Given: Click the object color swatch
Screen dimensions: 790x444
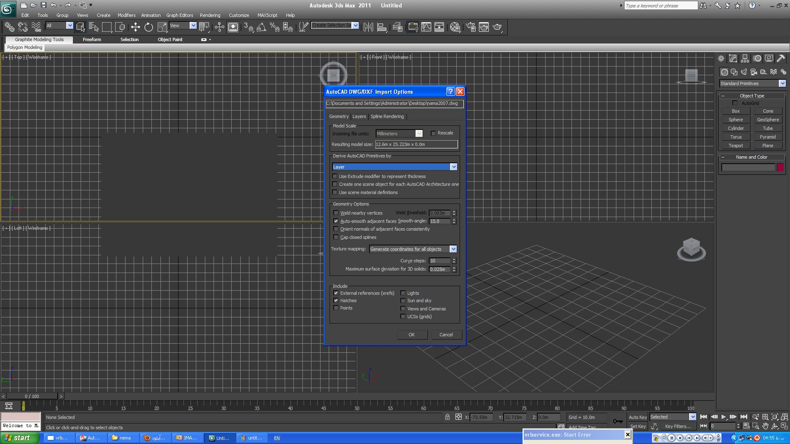Looking at the screenshot, I should 780,167.
